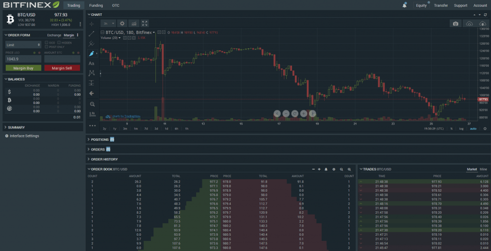Toggle the auto scale option
Image resolution: width=491 pixels, height=251 pixels.
[473, 129]
